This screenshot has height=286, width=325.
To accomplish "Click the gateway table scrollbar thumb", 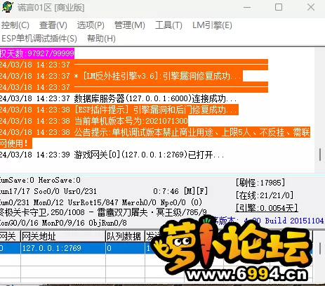I will [x=320, y=248].
